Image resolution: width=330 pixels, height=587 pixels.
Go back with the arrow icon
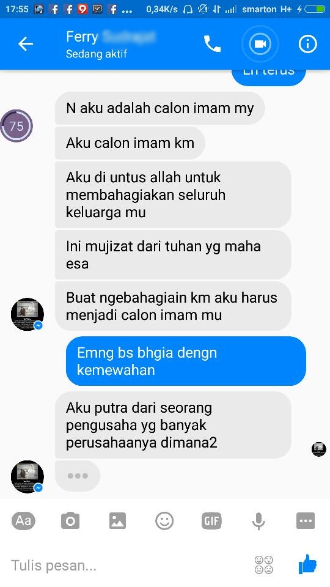pos(26,44)
